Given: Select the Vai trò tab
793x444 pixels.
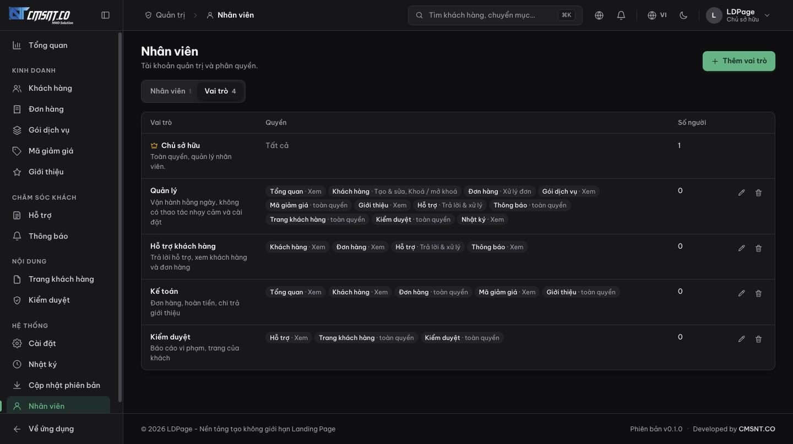Looking at the screenshot, I should [220, 91].
